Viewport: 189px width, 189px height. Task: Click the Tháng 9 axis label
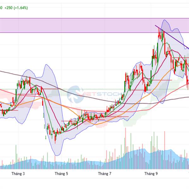[x=151, y=174]
